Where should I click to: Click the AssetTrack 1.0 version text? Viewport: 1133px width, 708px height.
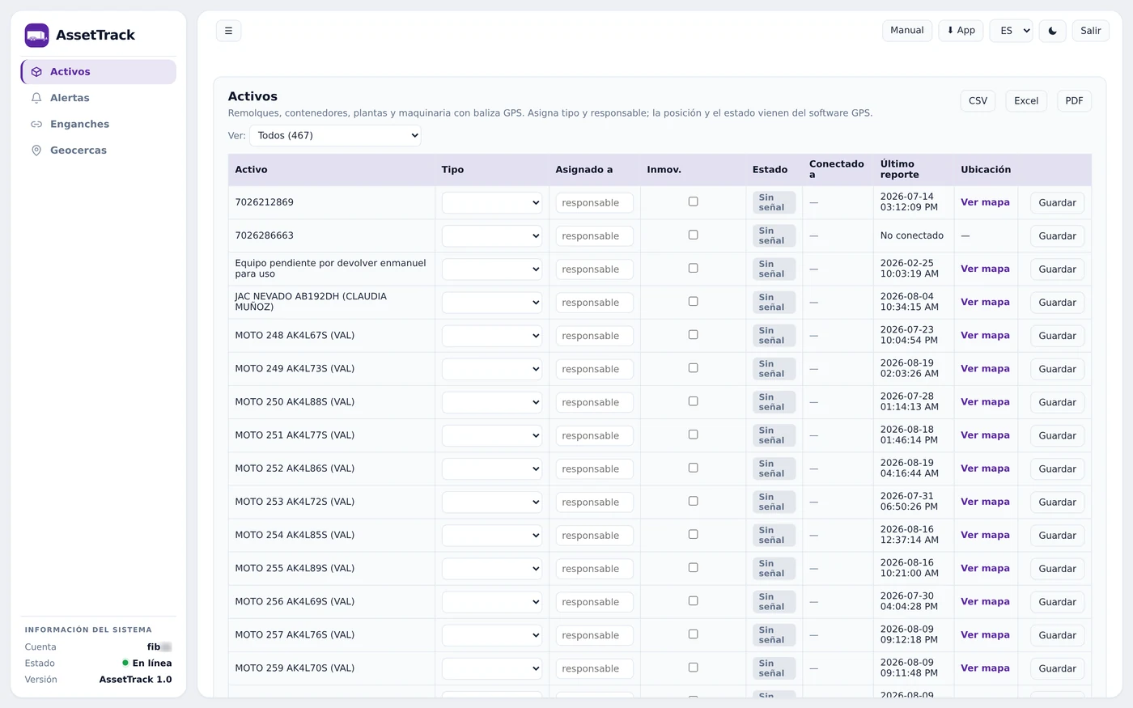point(135,680)
